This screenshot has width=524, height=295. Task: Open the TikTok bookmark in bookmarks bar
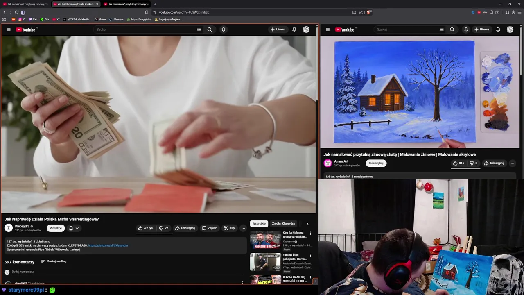[x=77, y=19]
